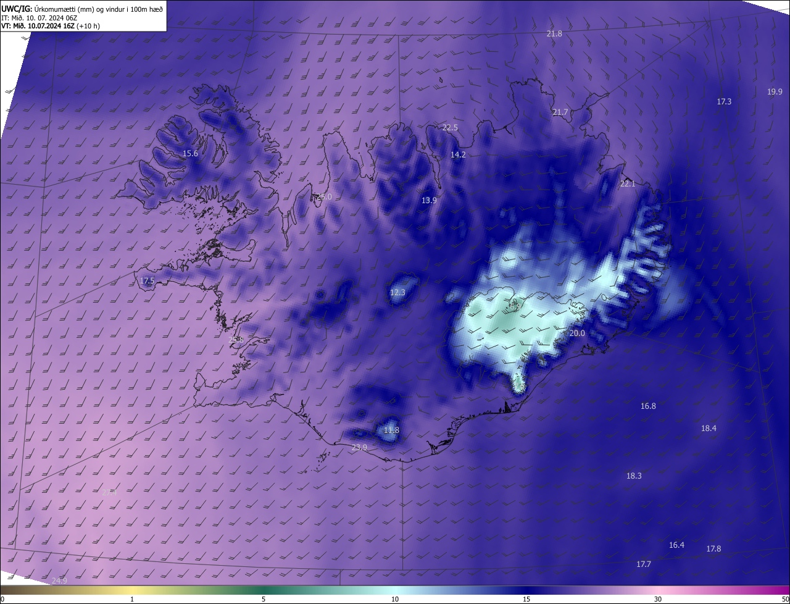The height and width of the screenshot is (604, 790).
Task: Click the 21.7 value label
Action: (560, 112)
